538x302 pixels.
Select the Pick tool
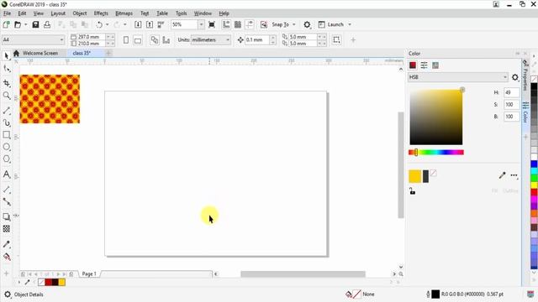pos(7,56)
